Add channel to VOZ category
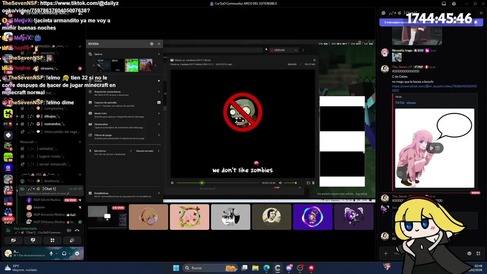 click(80, 175)
